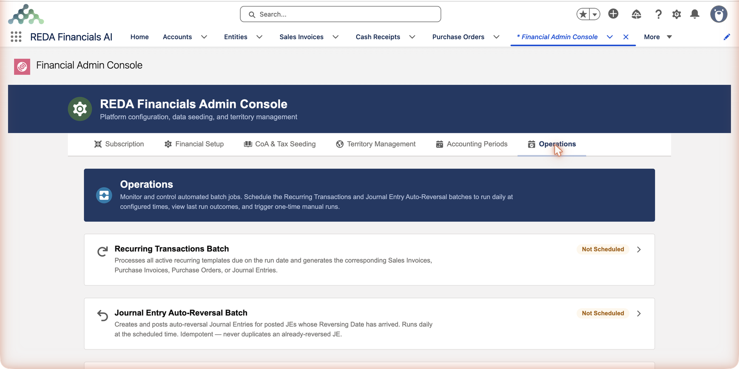The image size is (739, 369).
Task: Click the Recurring Transactions Not Scheduled badge
Action: point(603,249)
